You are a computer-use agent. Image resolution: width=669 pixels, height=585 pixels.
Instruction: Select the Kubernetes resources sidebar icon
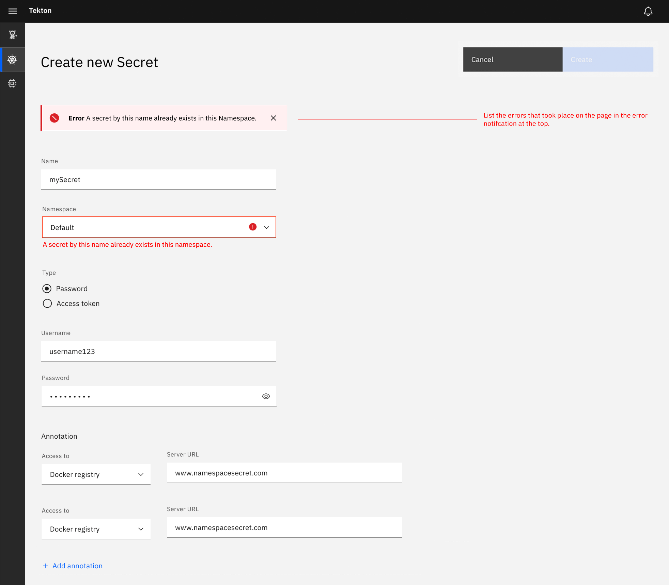pos(12,60)
